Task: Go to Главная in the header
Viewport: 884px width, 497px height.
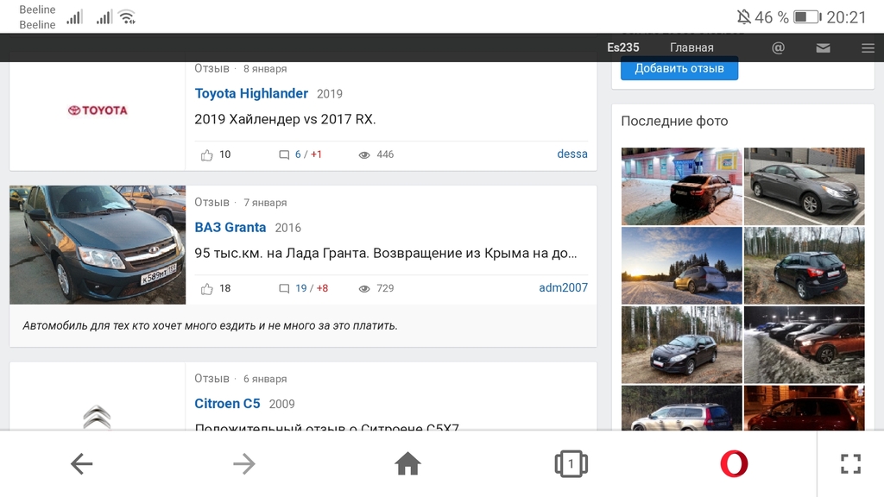Action: coord(691,48)
